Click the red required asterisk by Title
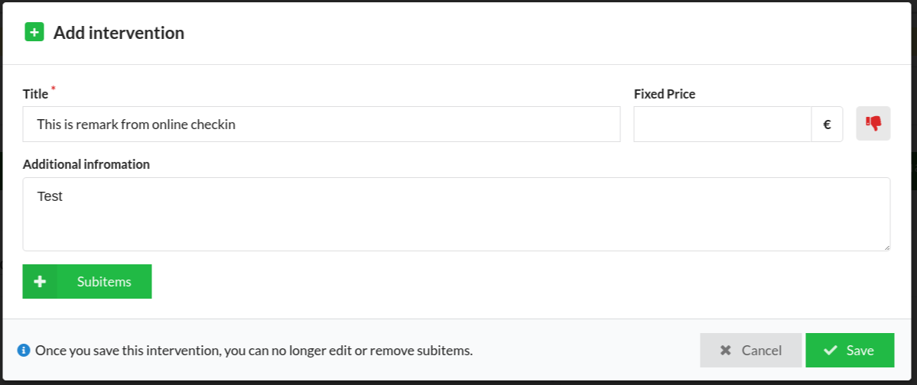This screenshot has width=917, height=385. 54,89
